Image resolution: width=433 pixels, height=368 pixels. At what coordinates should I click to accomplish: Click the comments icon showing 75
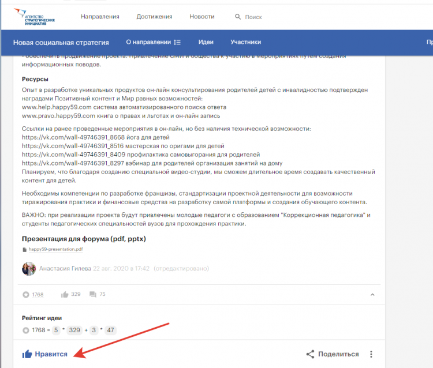[x=93, y=295]
